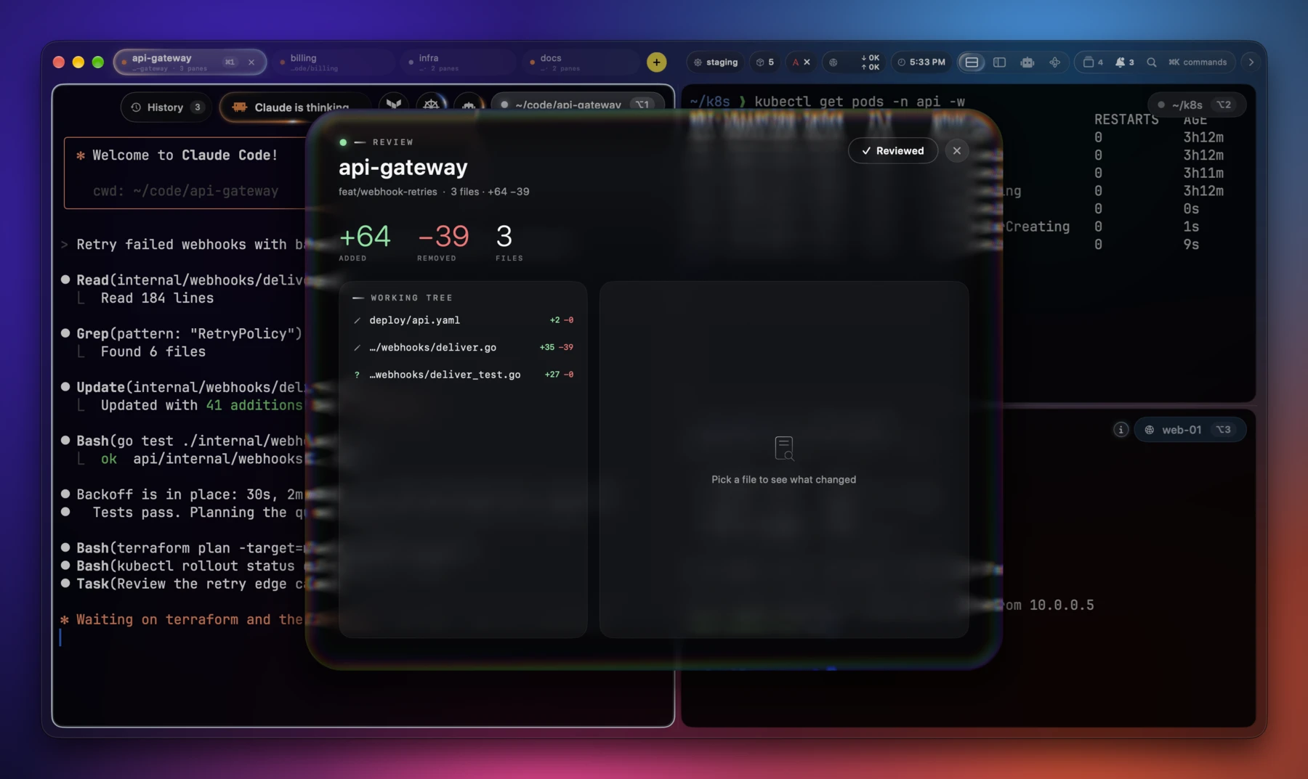Add a new workspace with plus button

[656, 62]
